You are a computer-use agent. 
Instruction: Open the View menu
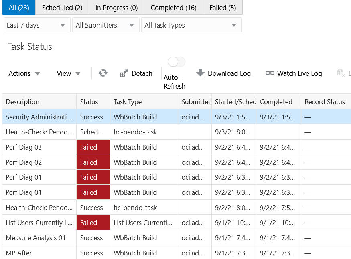point(68,73)
